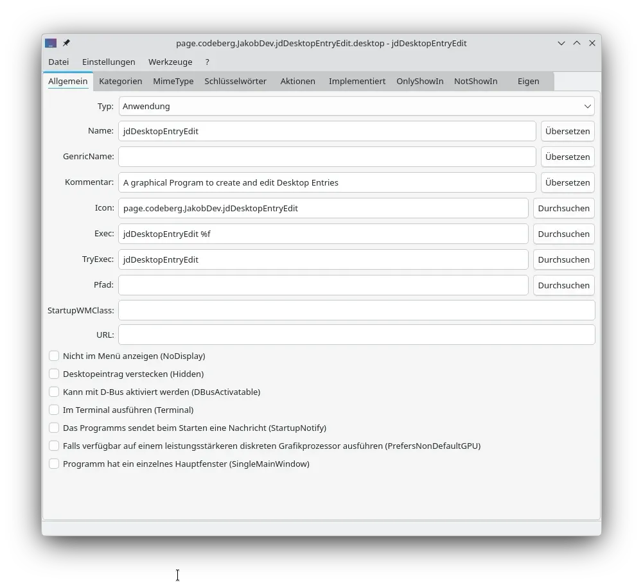Click Durchsuchen beside the Pfad field

pos(564,285)
